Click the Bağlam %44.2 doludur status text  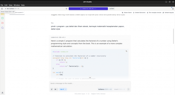tap(98, 94)
